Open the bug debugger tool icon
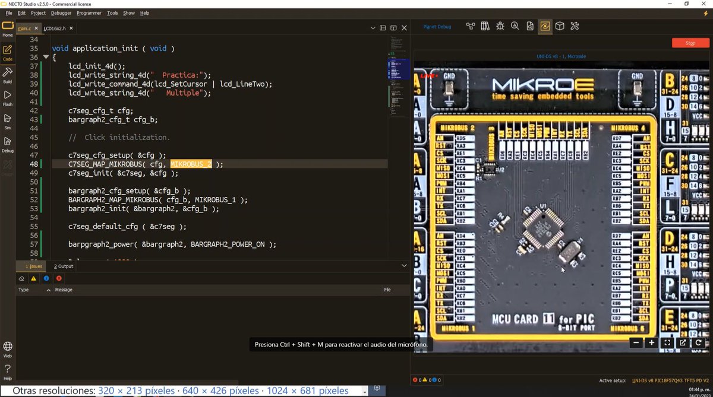 click(500, 26)
